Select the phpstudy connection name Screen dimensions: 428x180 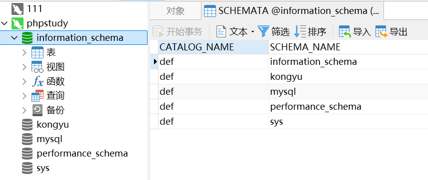(47, 24)
